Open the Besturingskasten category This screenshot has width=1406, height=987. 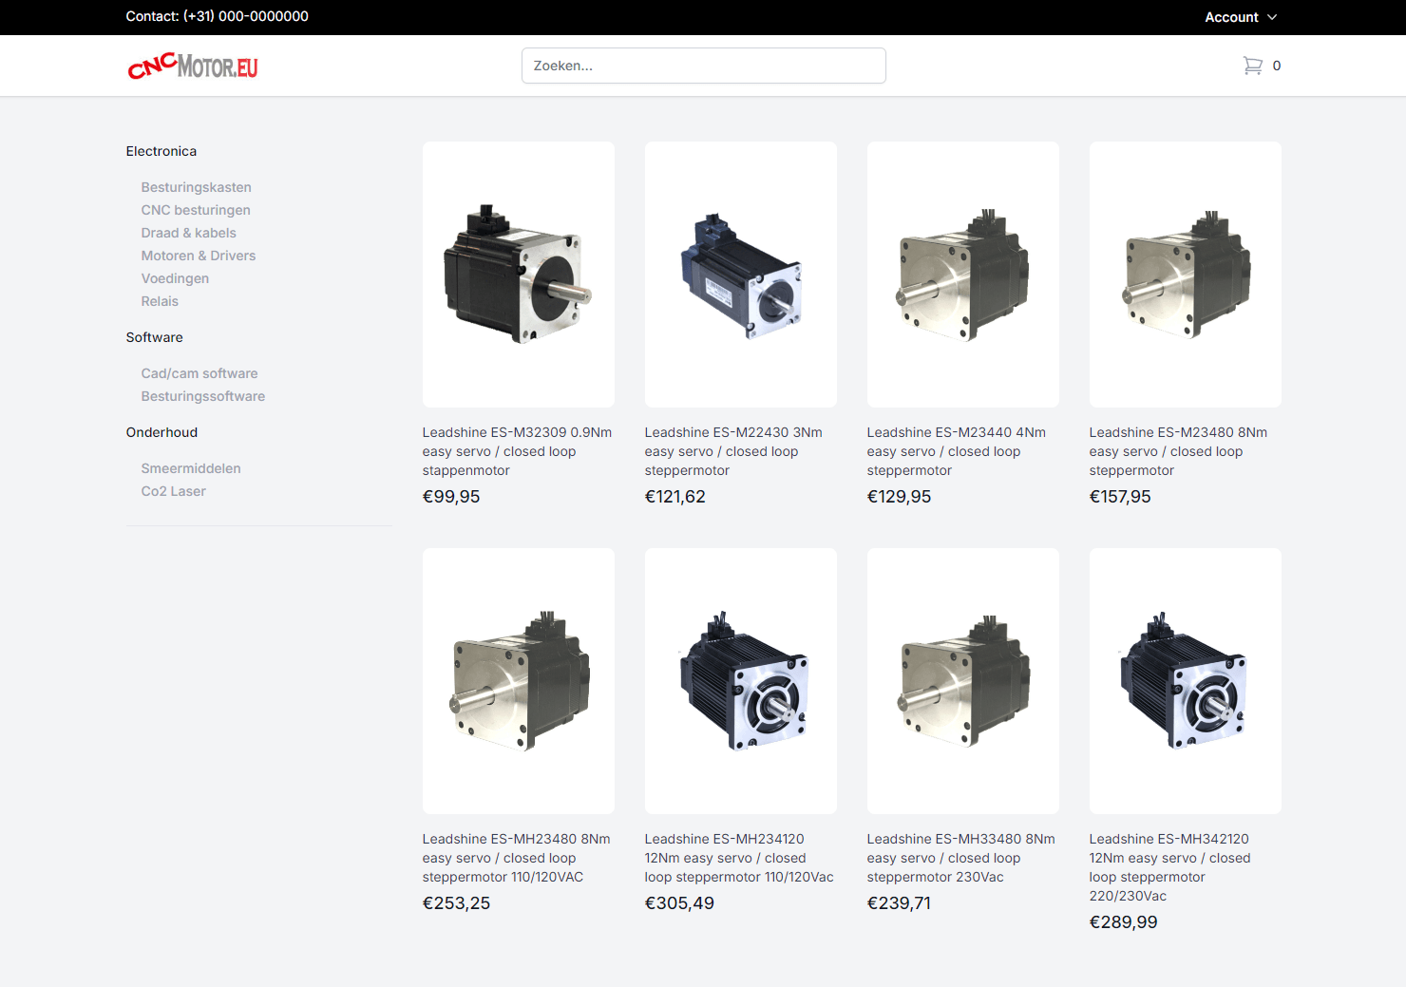[x=197, y=187]
